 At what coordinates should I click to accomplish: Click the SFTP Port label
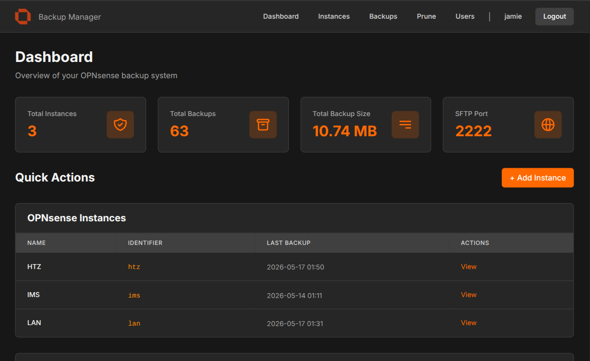[471, 114]
